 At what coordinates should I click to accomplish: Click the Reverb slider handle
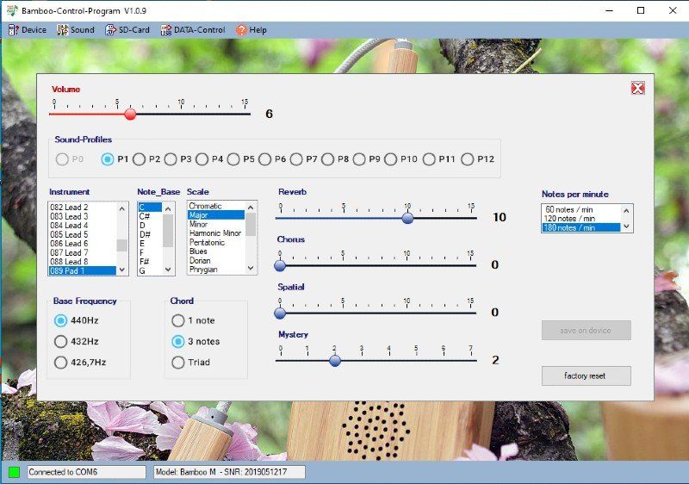coord(407,218)
